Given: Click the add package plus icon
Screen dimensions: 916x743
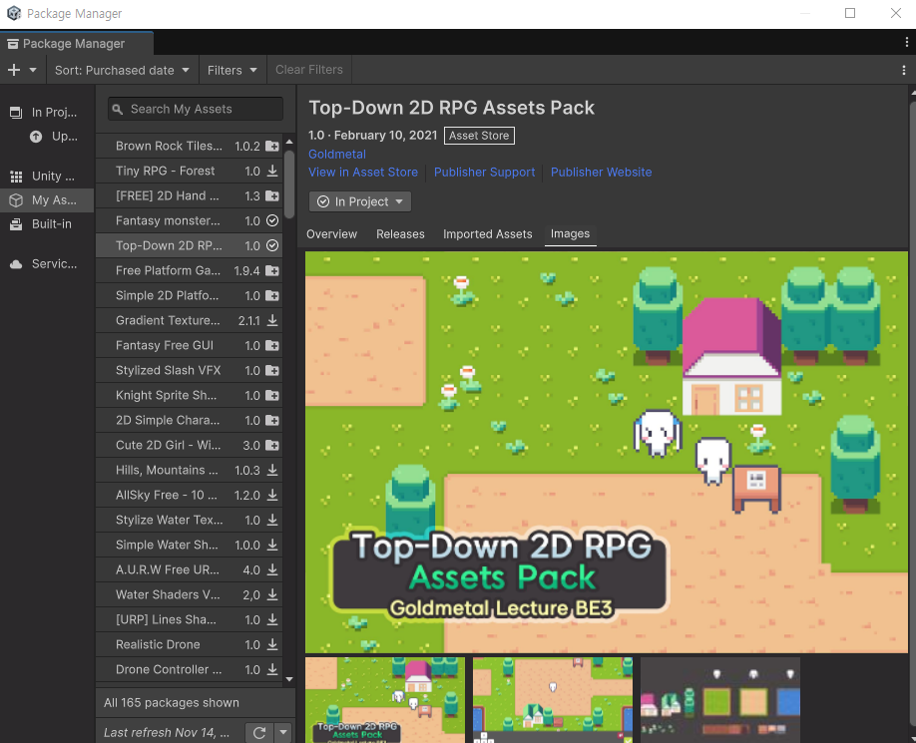Looking at the screenshot, I should [x=13, y=70].
